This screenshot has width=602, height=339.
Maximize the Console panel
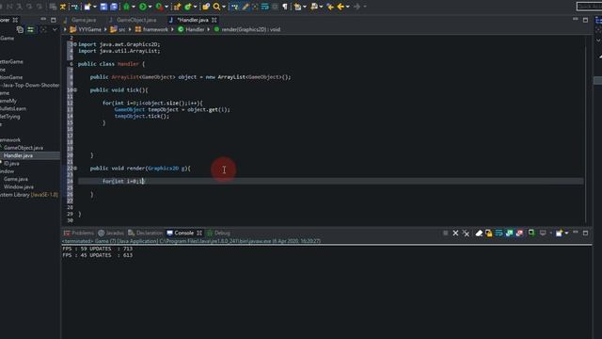click(x=585, y=233)
